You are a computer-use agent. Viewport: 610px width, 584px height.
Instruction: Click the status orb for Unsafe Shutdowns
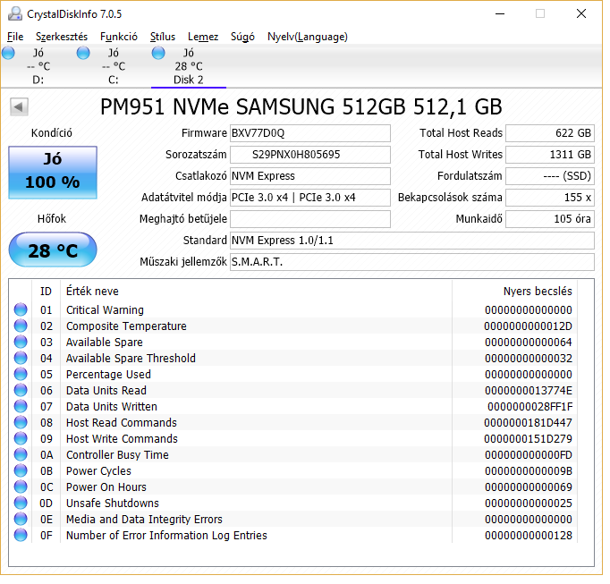(21, 504)
